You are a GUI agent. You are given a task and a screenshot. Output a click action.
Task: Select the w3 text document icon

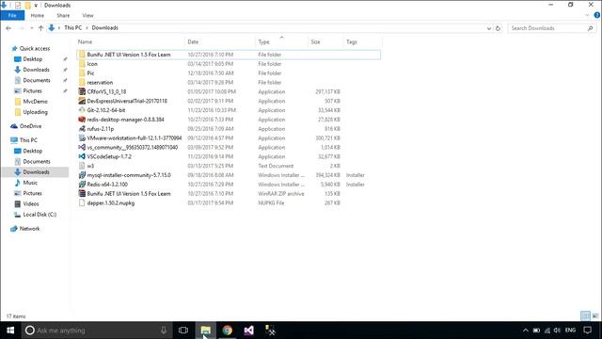[82, 166]
